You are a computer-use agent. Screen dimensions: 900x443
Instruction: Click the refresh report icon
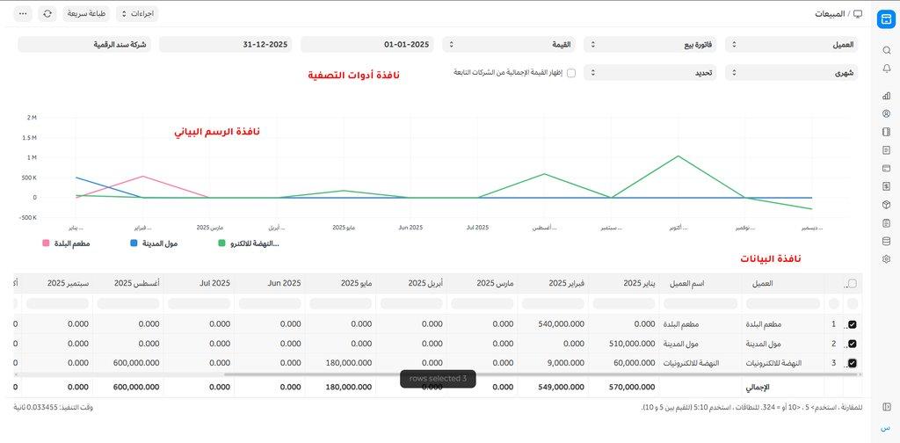pyautogui.click(x=47, y=14)
